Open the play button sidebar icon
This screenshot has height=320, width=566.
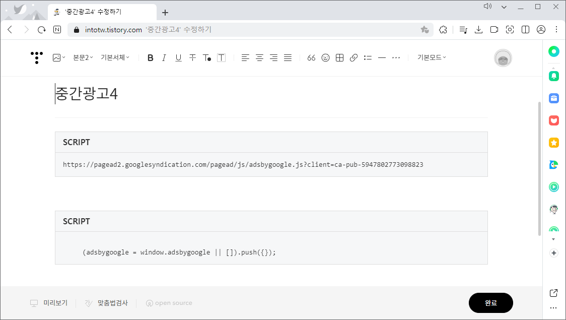point(554,187)
